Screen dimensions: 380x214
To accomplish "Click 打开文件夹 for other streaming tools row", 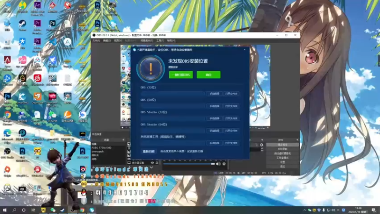I will coord(231,143).
